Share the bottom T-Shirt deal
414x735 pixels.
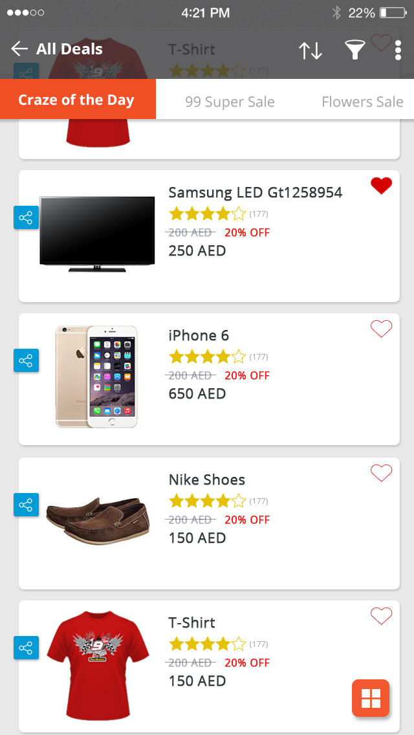26,648
